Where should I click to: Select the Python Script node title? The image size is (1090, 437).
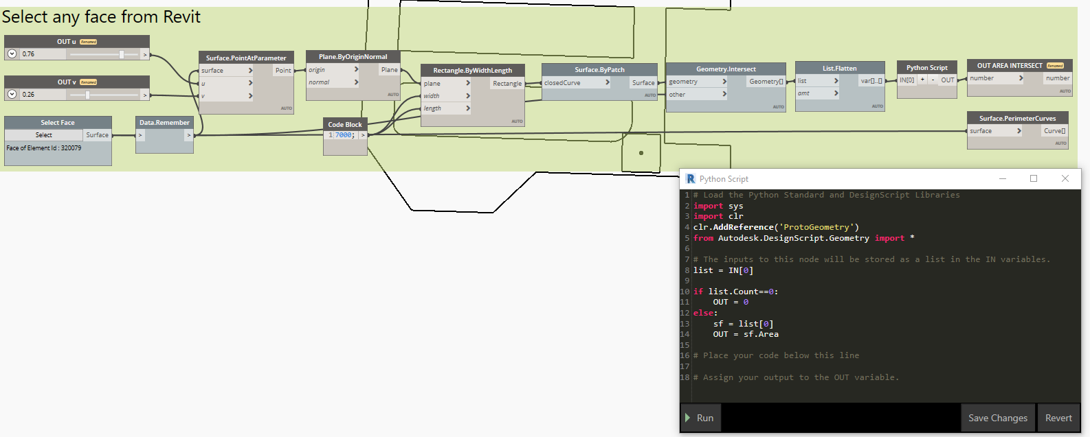click(x=927, y=67)
